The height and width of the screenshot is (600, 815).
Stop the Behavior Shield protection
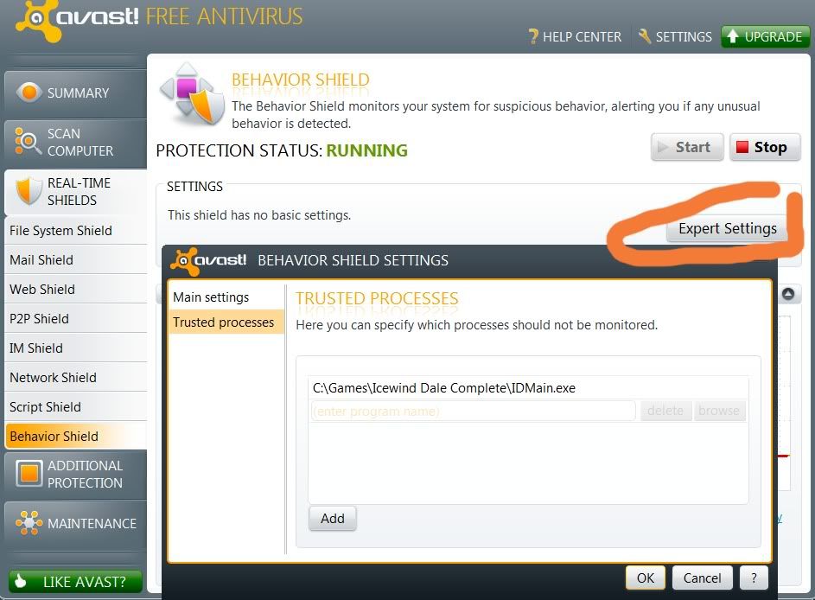coord(765,147)
